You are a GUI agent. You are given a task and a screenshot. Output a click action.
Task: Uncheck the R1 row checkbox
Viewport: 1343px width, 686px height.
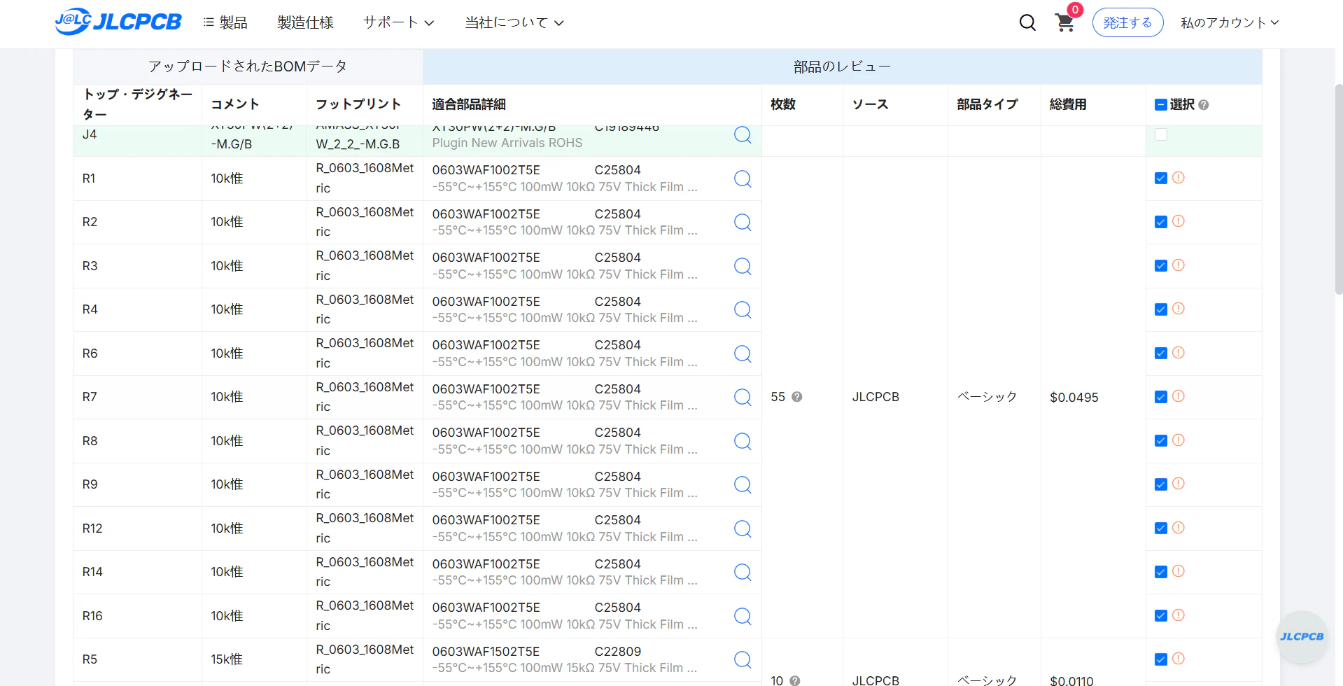click(1161, 178)
